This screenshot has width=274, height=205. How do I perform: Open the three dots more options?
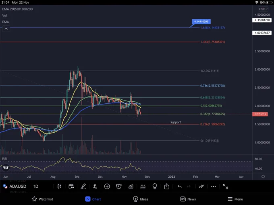(214, 187)
